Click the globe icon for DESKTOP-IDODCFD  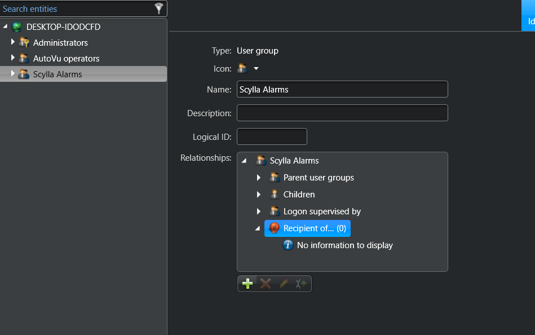(x=17, y=27)
